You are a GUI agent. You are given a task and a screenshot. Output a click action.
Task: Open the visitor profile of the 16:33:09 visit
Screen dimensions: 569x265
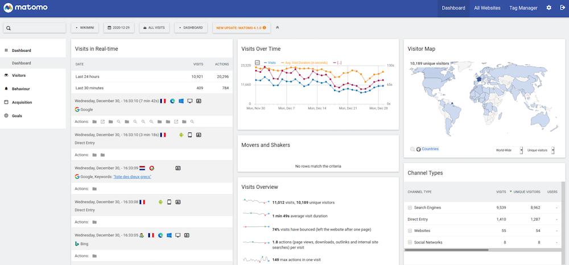pos(178,168)
